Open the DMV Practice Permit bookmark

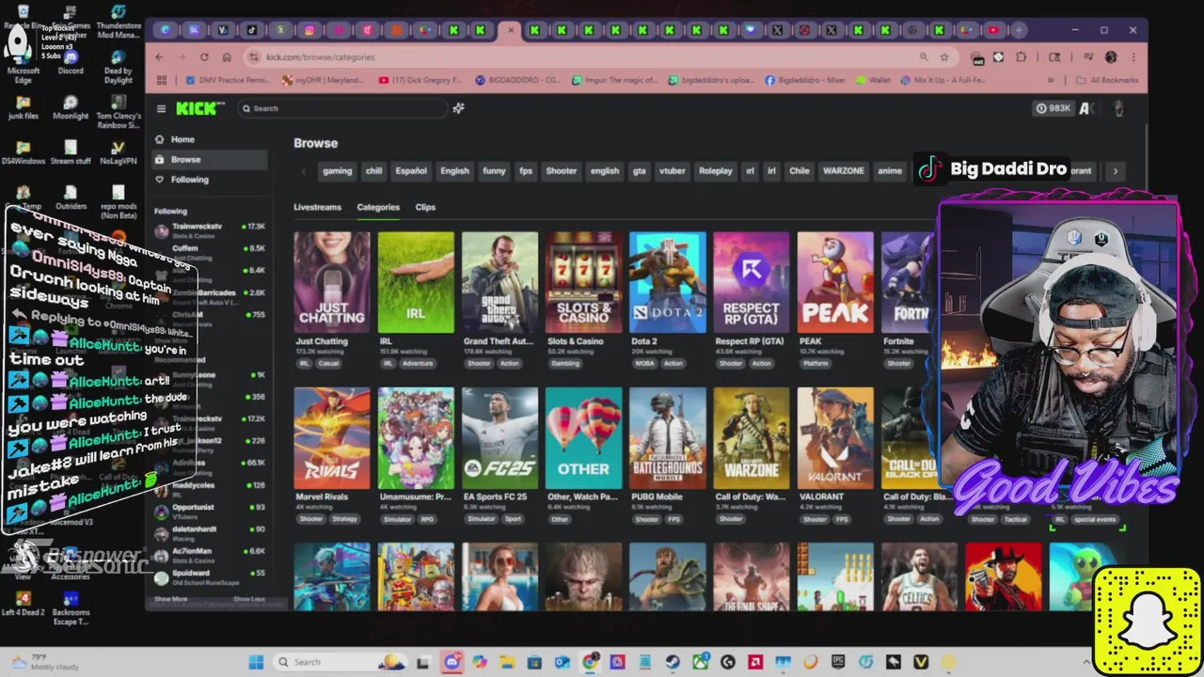(x=228, y=80)
